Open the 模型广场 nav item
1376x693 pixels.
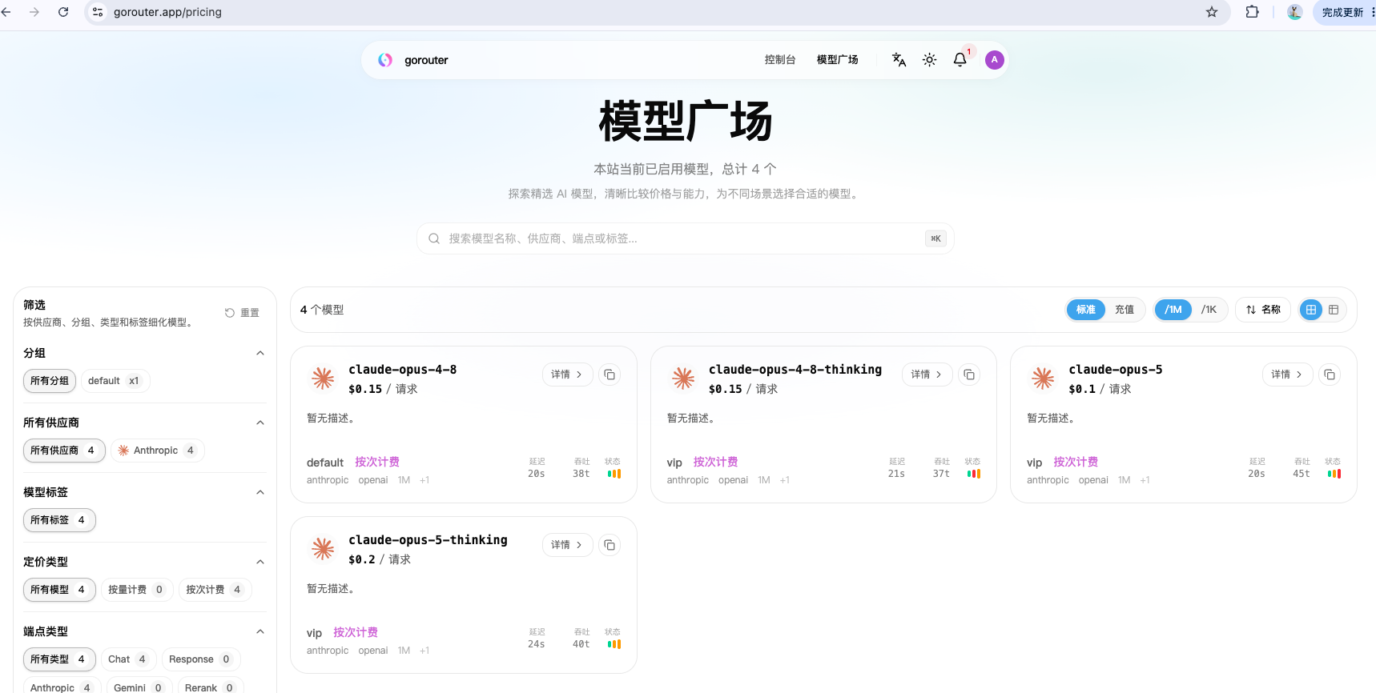(837, 60)
